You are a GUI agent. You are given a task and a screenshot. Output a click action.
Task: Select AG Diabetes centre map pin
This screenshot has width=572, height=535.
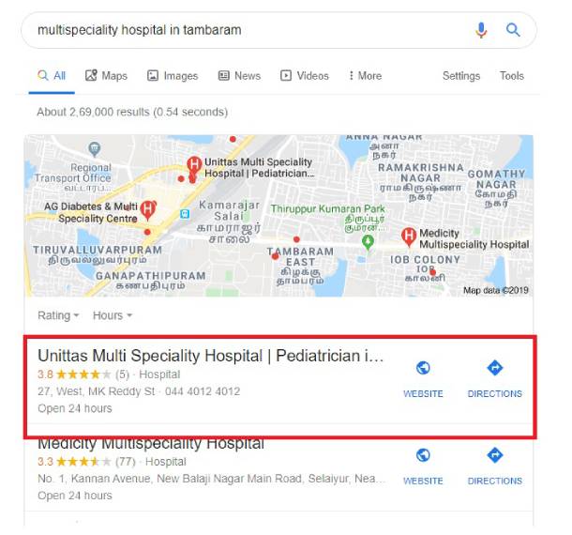pyautogui.click(x=148, y=210)
